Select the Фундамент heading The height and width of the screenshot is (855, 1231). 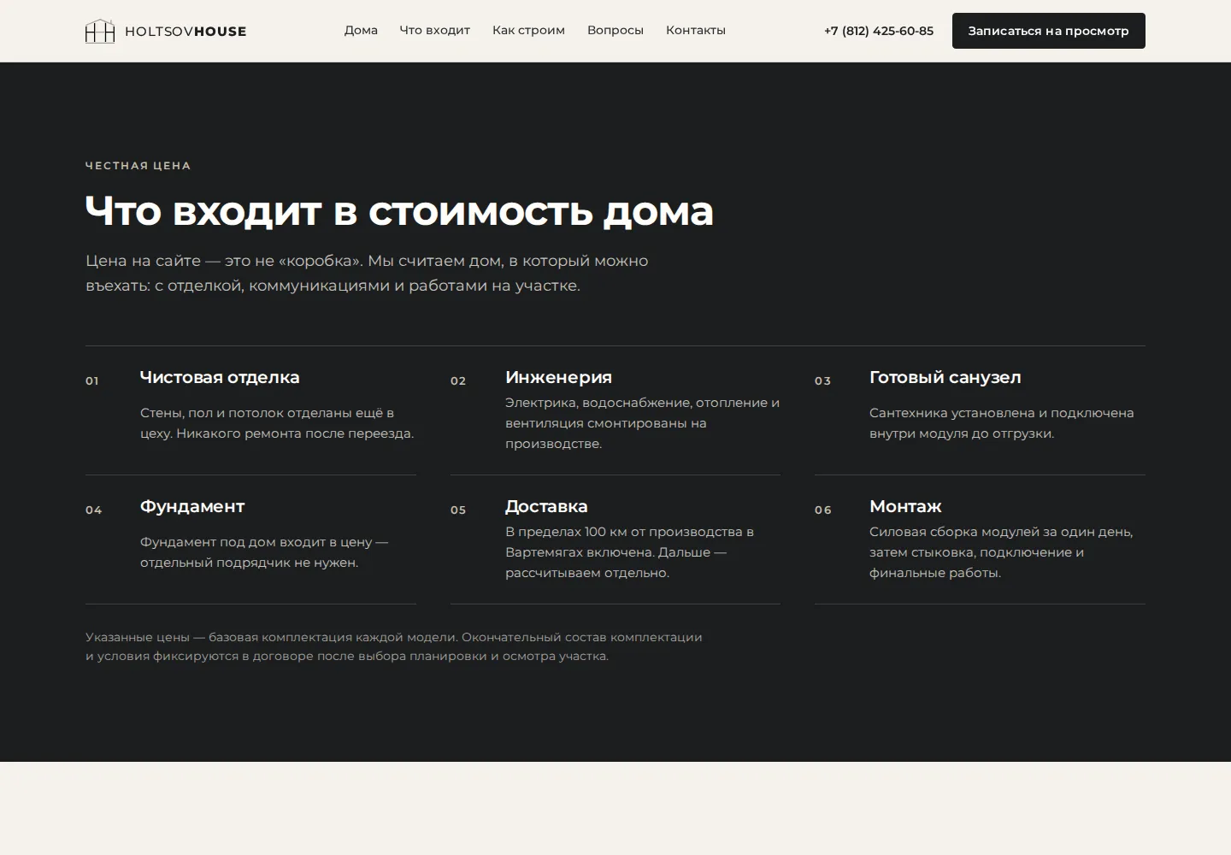coord(192,506)
